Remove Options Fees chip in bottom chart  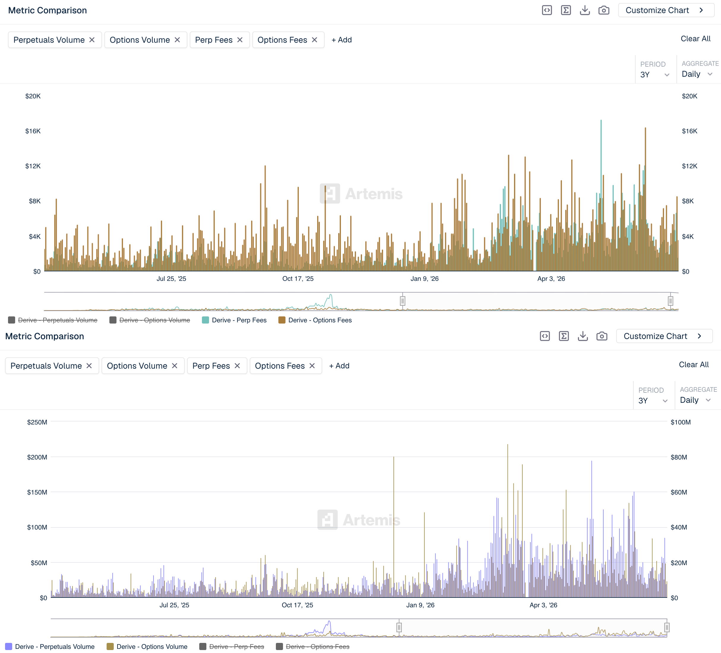[x=312, y=366]
